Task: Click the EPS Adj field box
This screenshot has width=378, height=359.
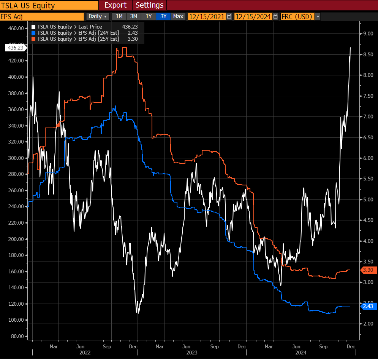Action: (x=42, y=16)
